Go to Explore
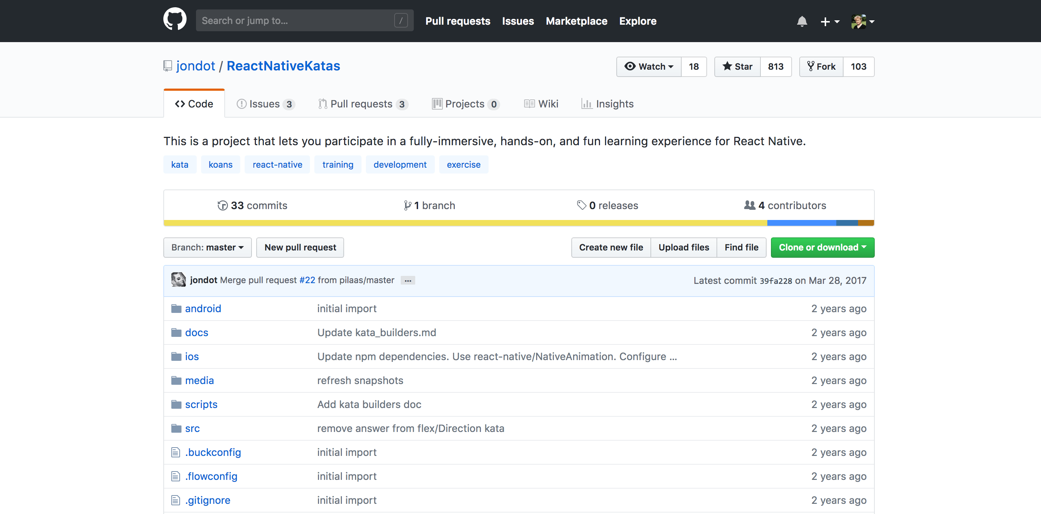 coord(638,21)
